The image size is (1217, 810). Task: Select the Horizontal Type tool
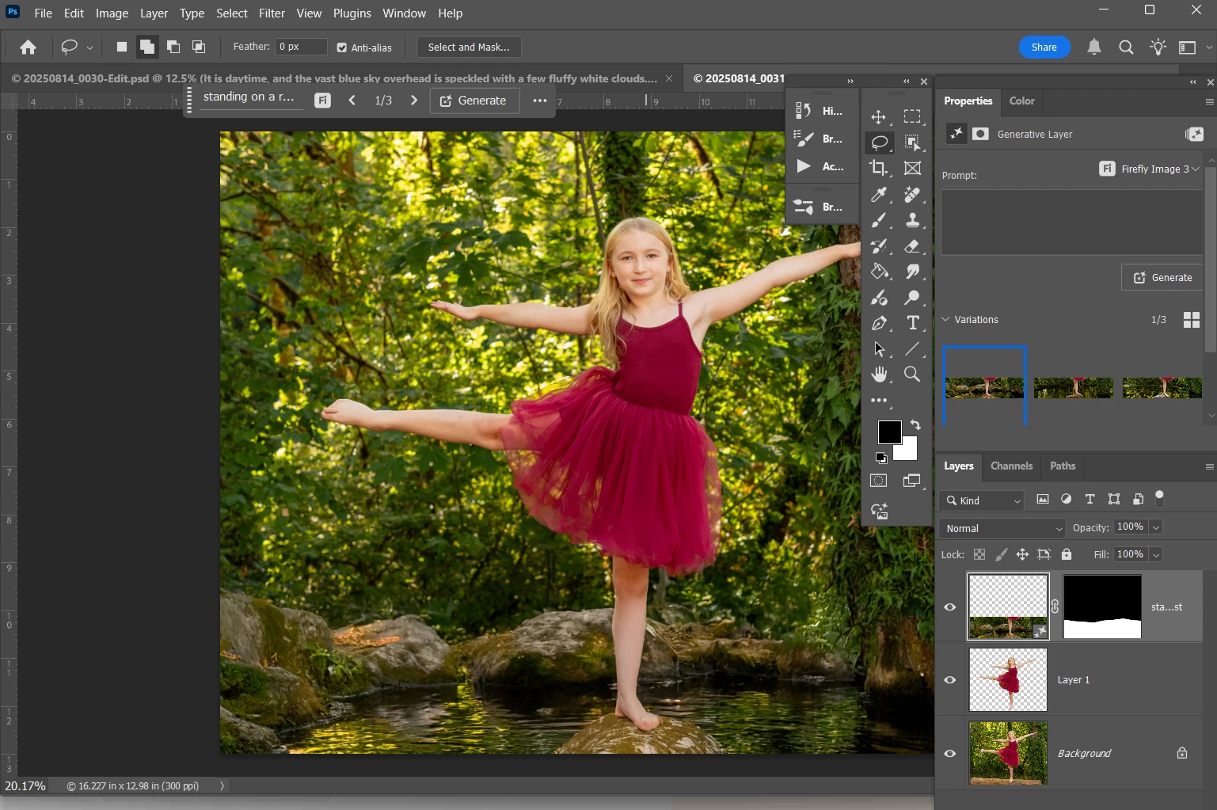click(912, 323)
